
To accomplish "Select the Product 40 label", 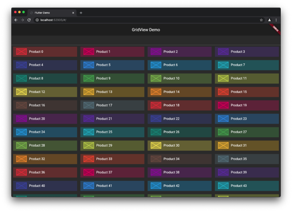I will 37,186.
